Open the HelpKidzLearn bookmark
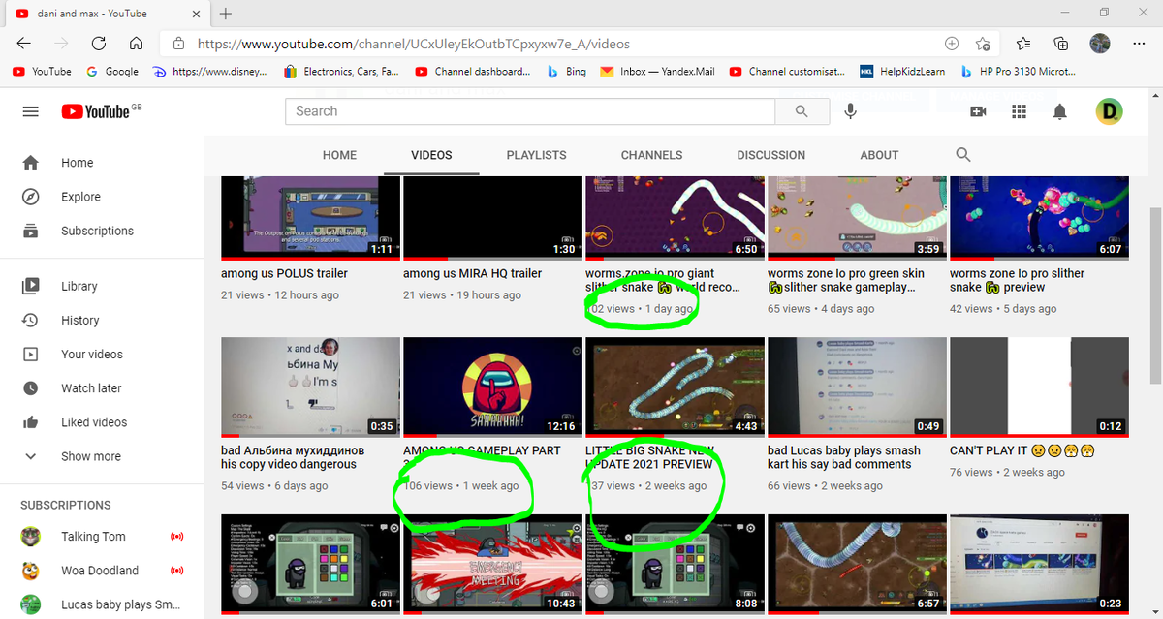 [x=902, y=72]
